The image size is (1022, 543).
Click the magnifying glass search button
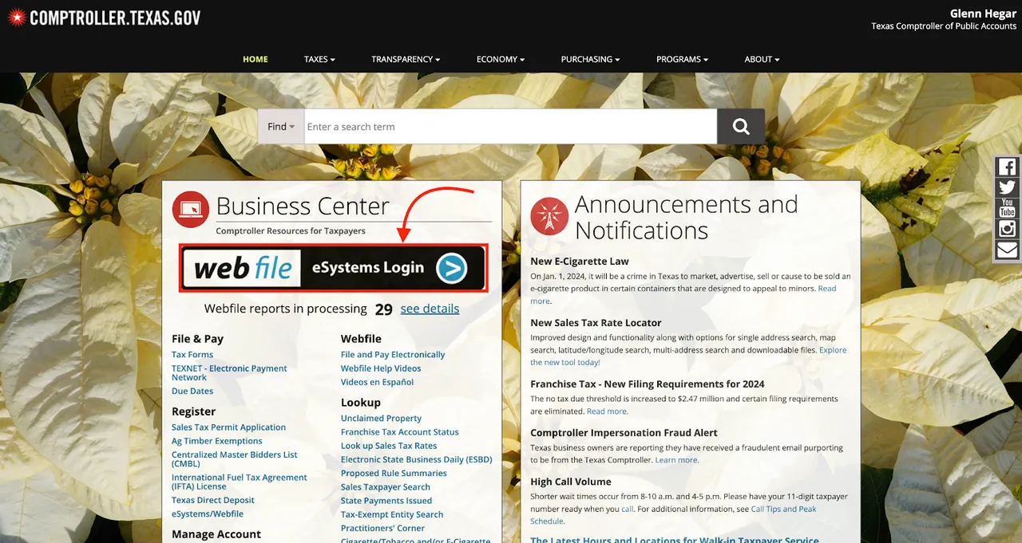click(x=741, y=127)
